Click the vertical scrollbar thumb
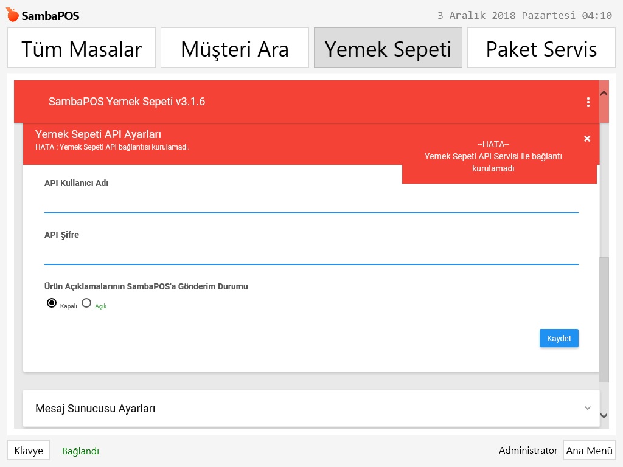Viewport: 623px width, 467px height. coord(604,319)
